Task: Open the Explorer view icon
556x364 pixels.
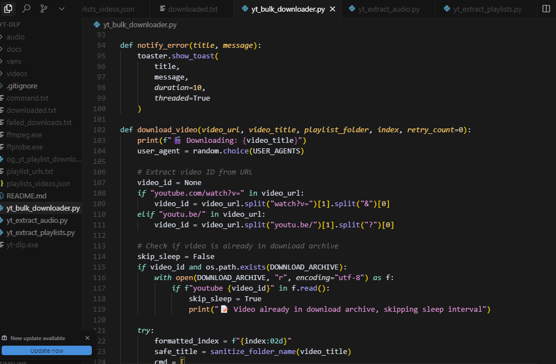Action: 8,8
